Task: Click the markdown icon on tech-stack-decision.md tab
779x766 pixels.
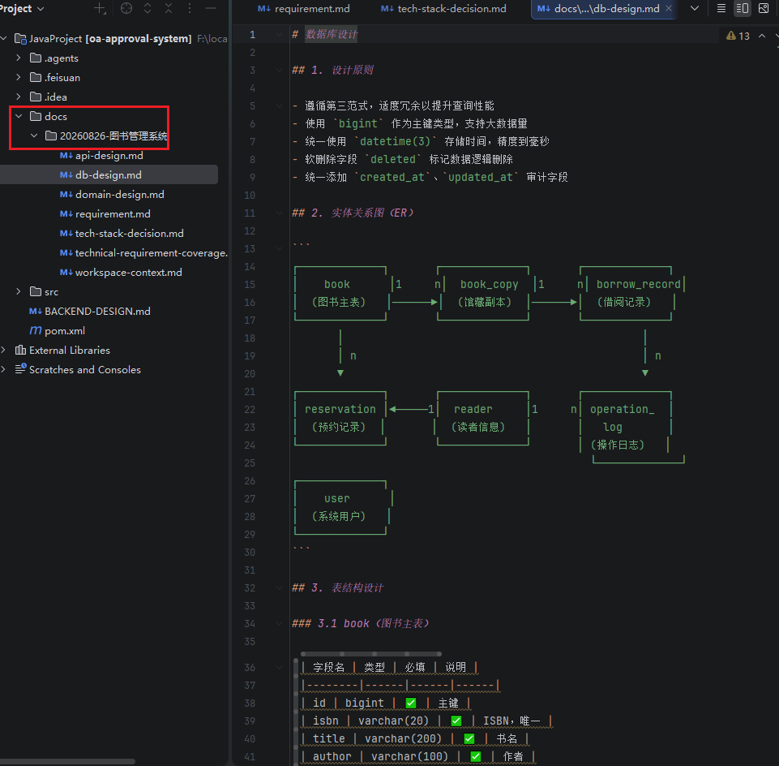Action: 387,9
